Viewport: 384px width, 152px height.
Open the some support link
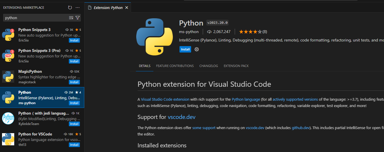coord(204,128)
